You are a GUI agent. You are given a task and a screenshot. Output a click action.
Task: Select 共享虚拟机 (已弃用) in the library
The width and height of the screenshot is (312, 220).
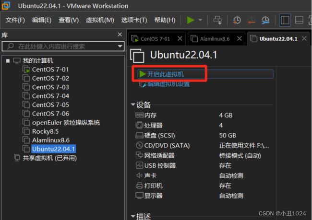click(x=49, y=158)
